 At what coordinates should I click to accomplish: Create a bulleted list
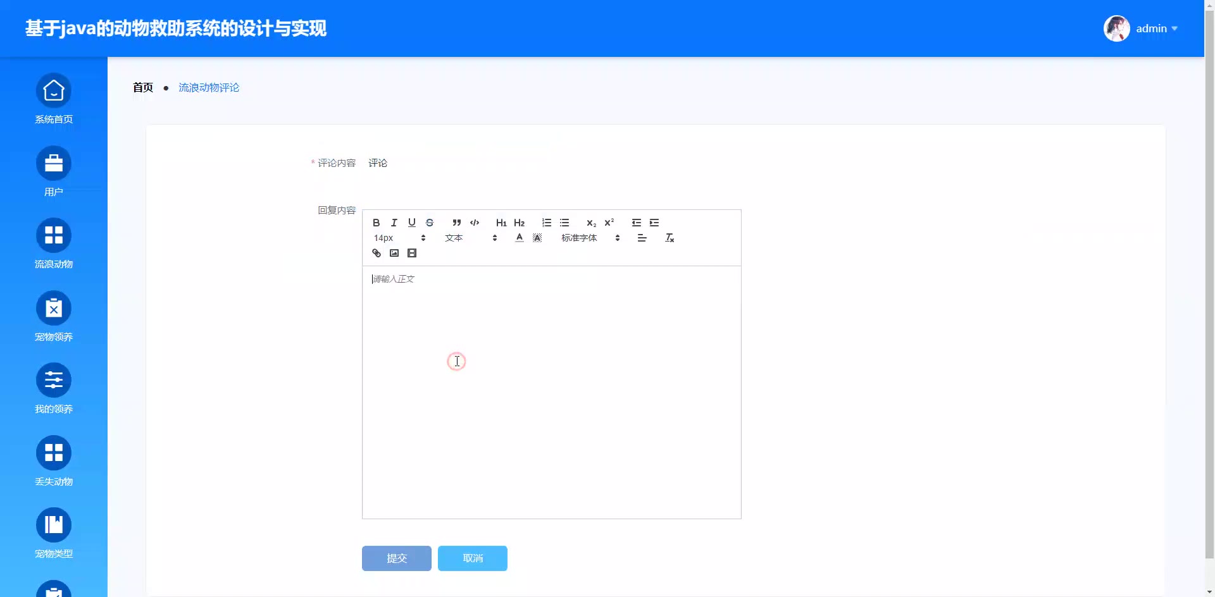point(564,223)
